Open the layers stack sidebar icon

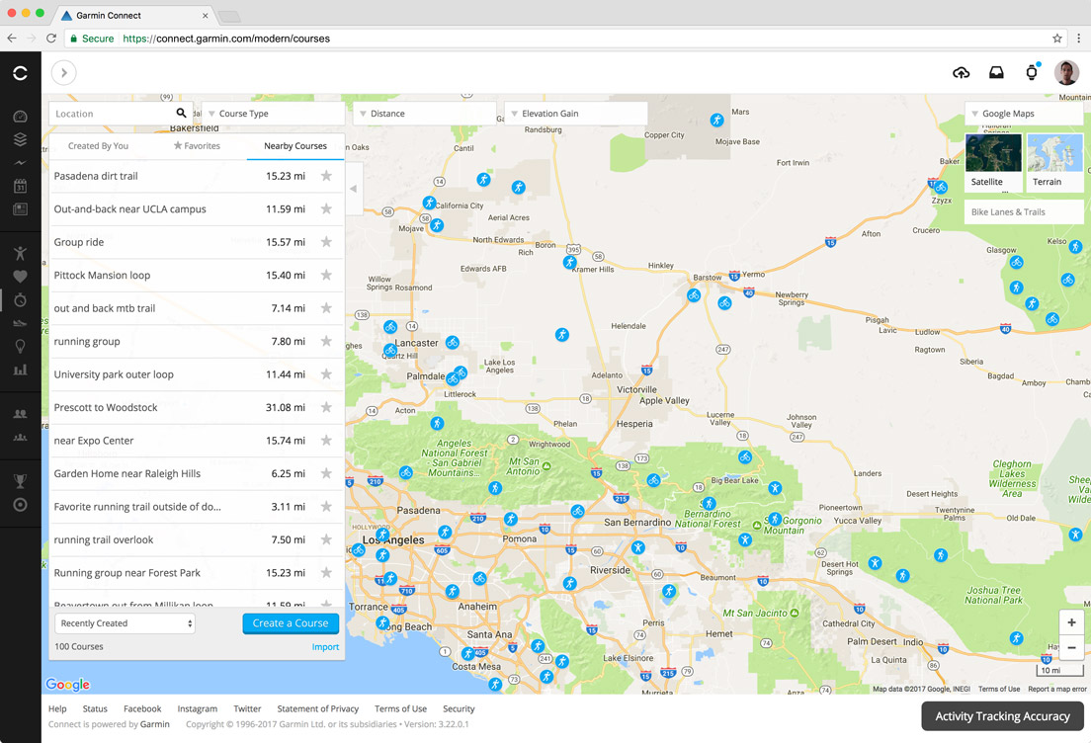click(20, 139)
